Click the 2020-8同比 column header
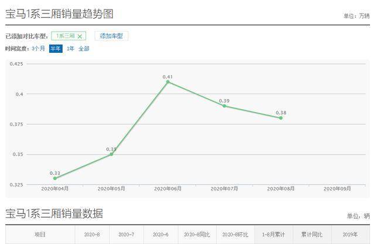 [x=197, y=235]
